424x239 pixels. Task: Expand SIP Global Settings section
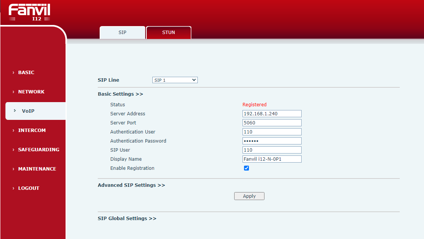tap(127, 219)
